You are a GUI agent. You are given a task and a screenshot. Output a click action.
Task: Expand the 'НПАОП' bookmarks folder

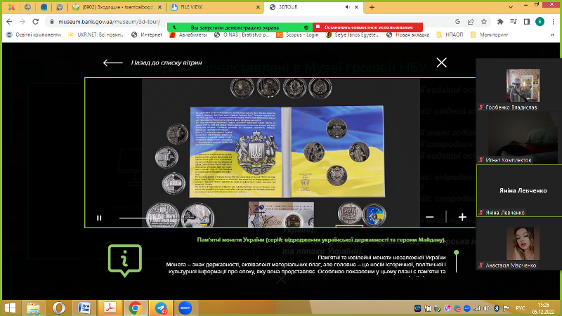(x=450, y=34)
